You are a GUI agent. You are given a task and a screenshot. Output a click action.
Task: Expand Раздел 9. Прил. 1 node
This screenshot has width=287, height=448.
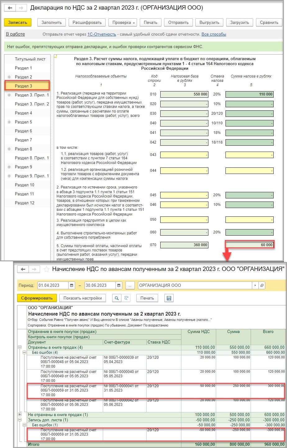pyautogui.click(x=9, y=176)
